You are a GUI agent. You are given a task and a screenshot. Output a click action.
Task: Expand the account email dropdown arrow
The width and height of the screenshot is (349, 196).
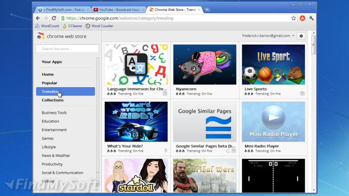pos(293,36)
